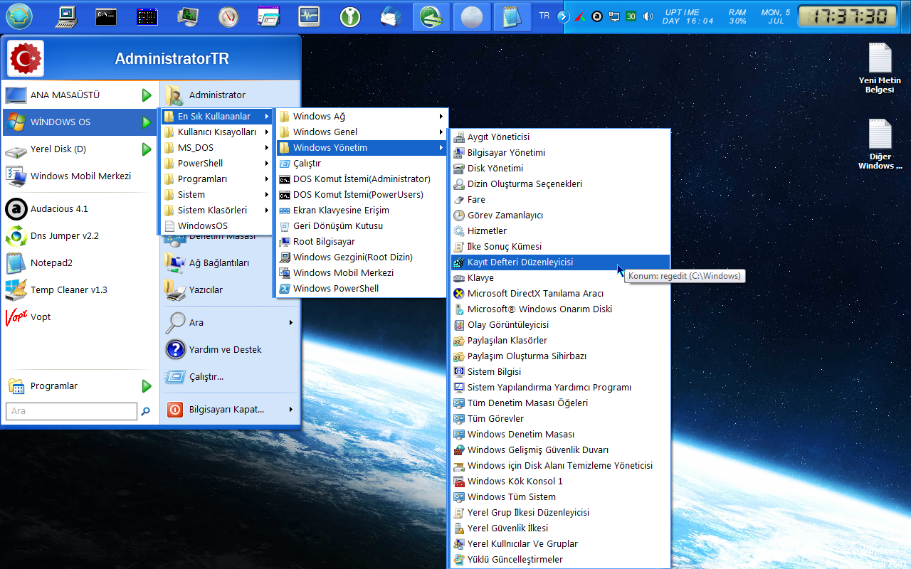911x569 pixels.
Task: Open Windows PowerShell shortcut
Action: coord(361,289)
